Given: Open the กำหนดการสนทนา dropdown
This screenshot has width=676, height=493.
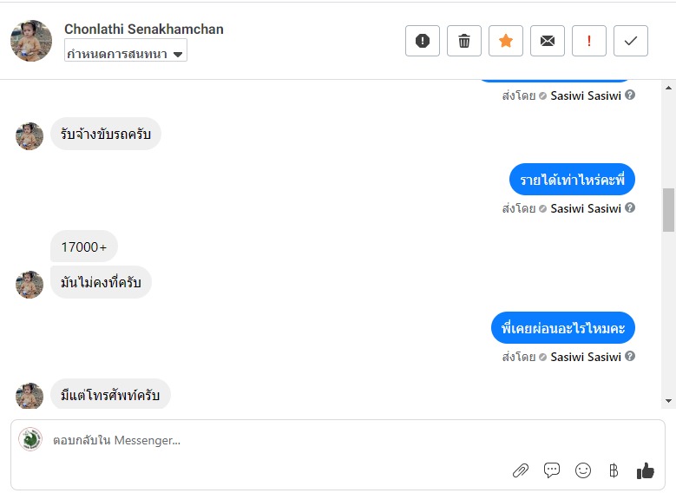Looking at the screenshot, I should pyautogui.click(x=126, y=54).
